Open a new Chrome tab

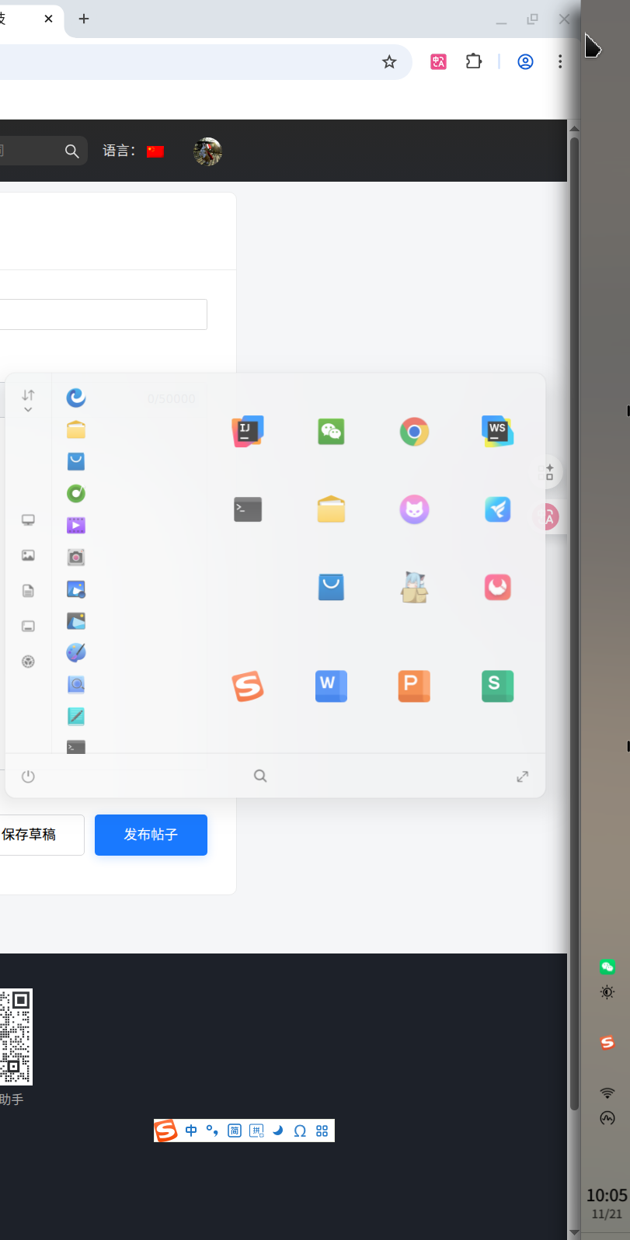84,19
